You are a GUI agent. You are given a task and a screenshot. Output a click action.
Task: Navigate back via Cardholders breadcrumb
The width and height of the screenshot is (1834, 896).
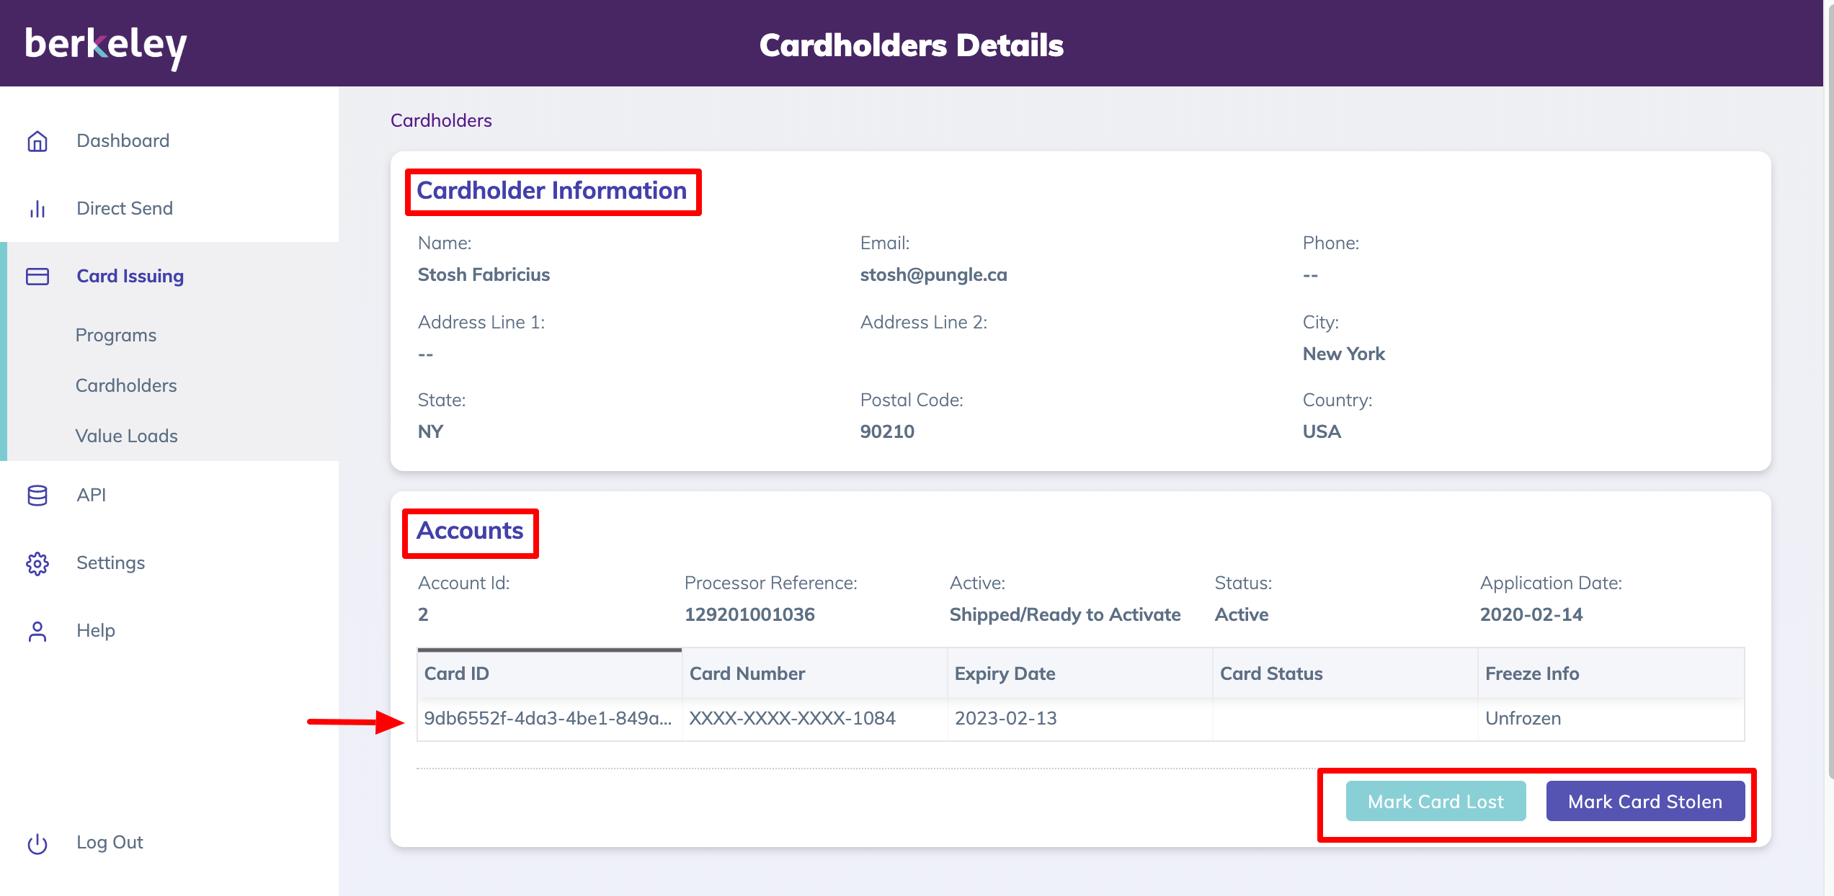coord(440,120)
